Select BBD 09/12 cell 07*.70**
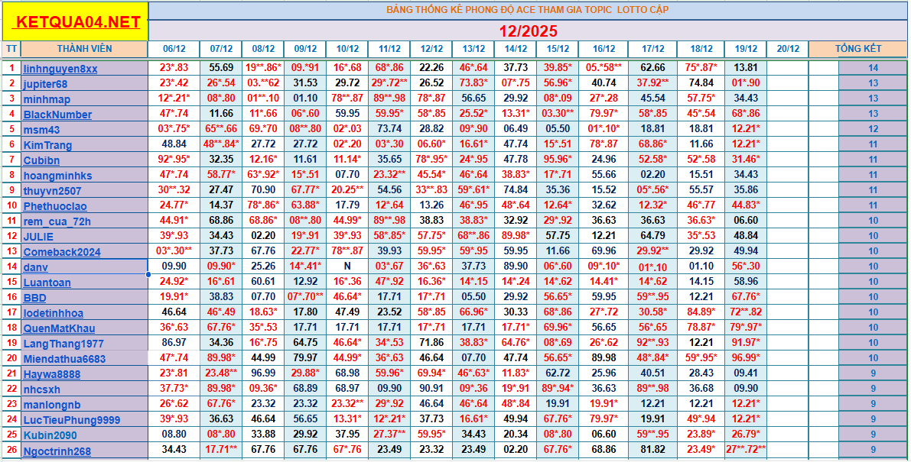This screenshot has width=911, height=462. [x=305, y=297]
